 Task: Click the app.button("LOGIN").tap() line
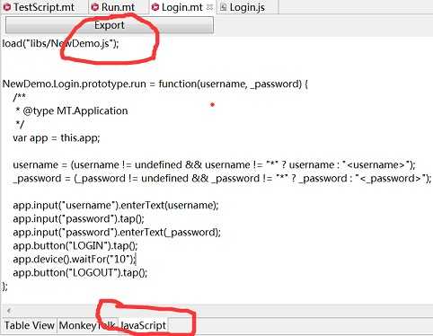(x=75, y=246)
